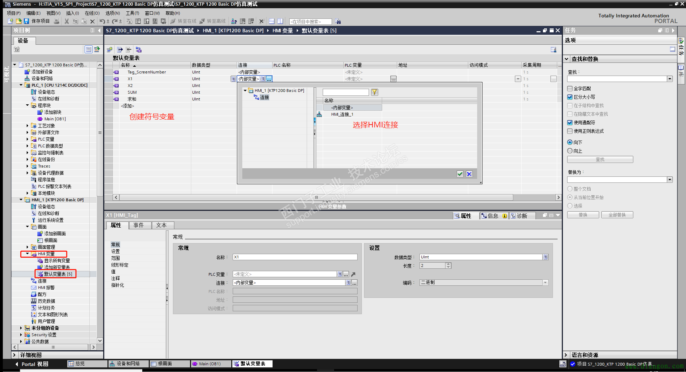Click the Open project icon
This screenshot has height=372, width=686.
(19, 21)
